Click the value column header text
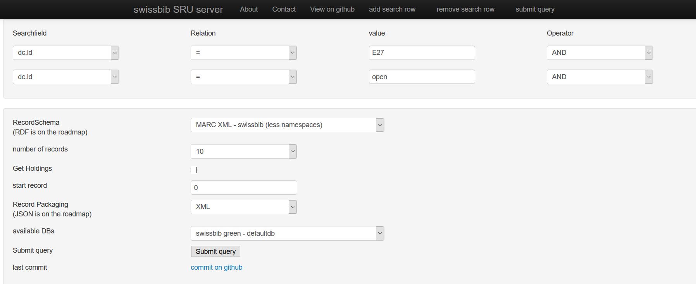Image resolution: width=696 pixels, height=284 pixels. point(377,33)
